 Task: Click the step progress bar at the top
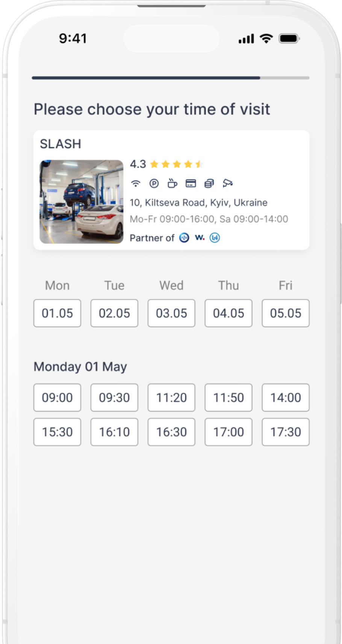tap(171, 78)
